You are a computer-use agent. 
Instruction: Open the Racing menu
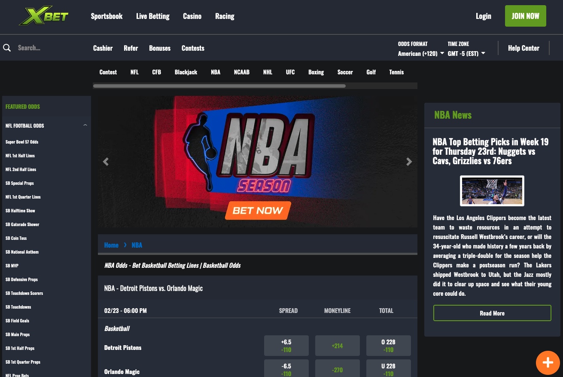pos(225,16)
